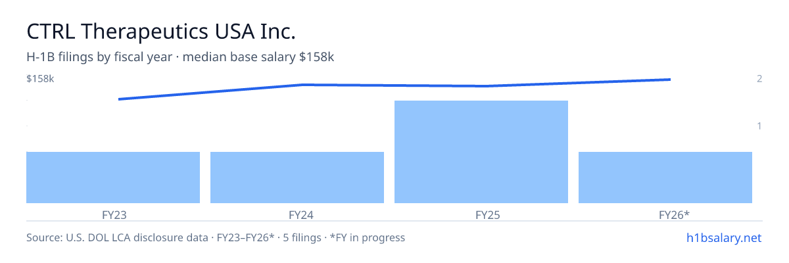
Task: Click the salary line start above FY23
Action: tap(119, 99)
